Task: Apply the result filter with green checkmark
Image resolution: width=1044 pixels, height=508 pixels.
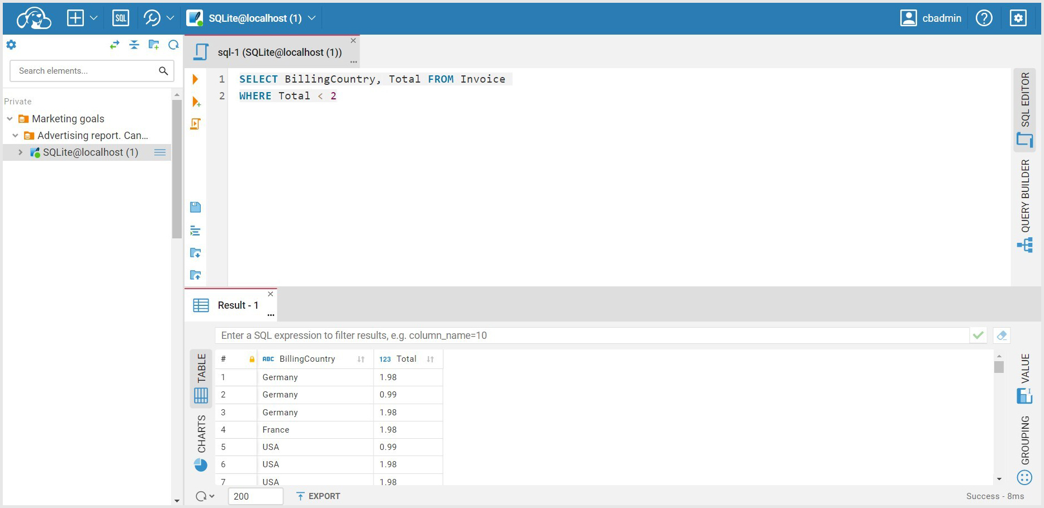Action: point(978,335)
